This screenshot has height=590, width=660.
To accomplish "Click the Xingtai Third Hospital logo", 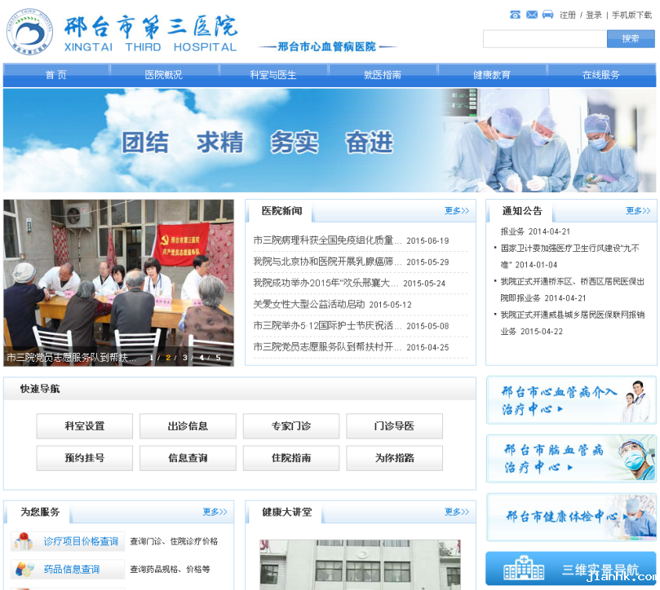I will 29,32.
